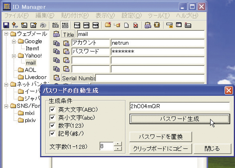Click the DATE toolbar icon
This screenshot has height=168, width=235.
pyautogui.click(x=86, y=25)
